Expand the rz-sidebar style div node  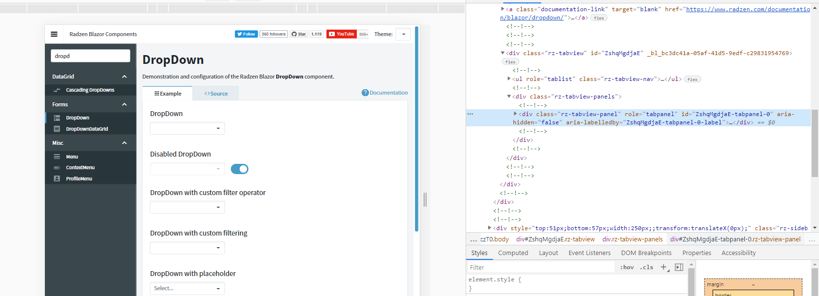click(490, 228)
